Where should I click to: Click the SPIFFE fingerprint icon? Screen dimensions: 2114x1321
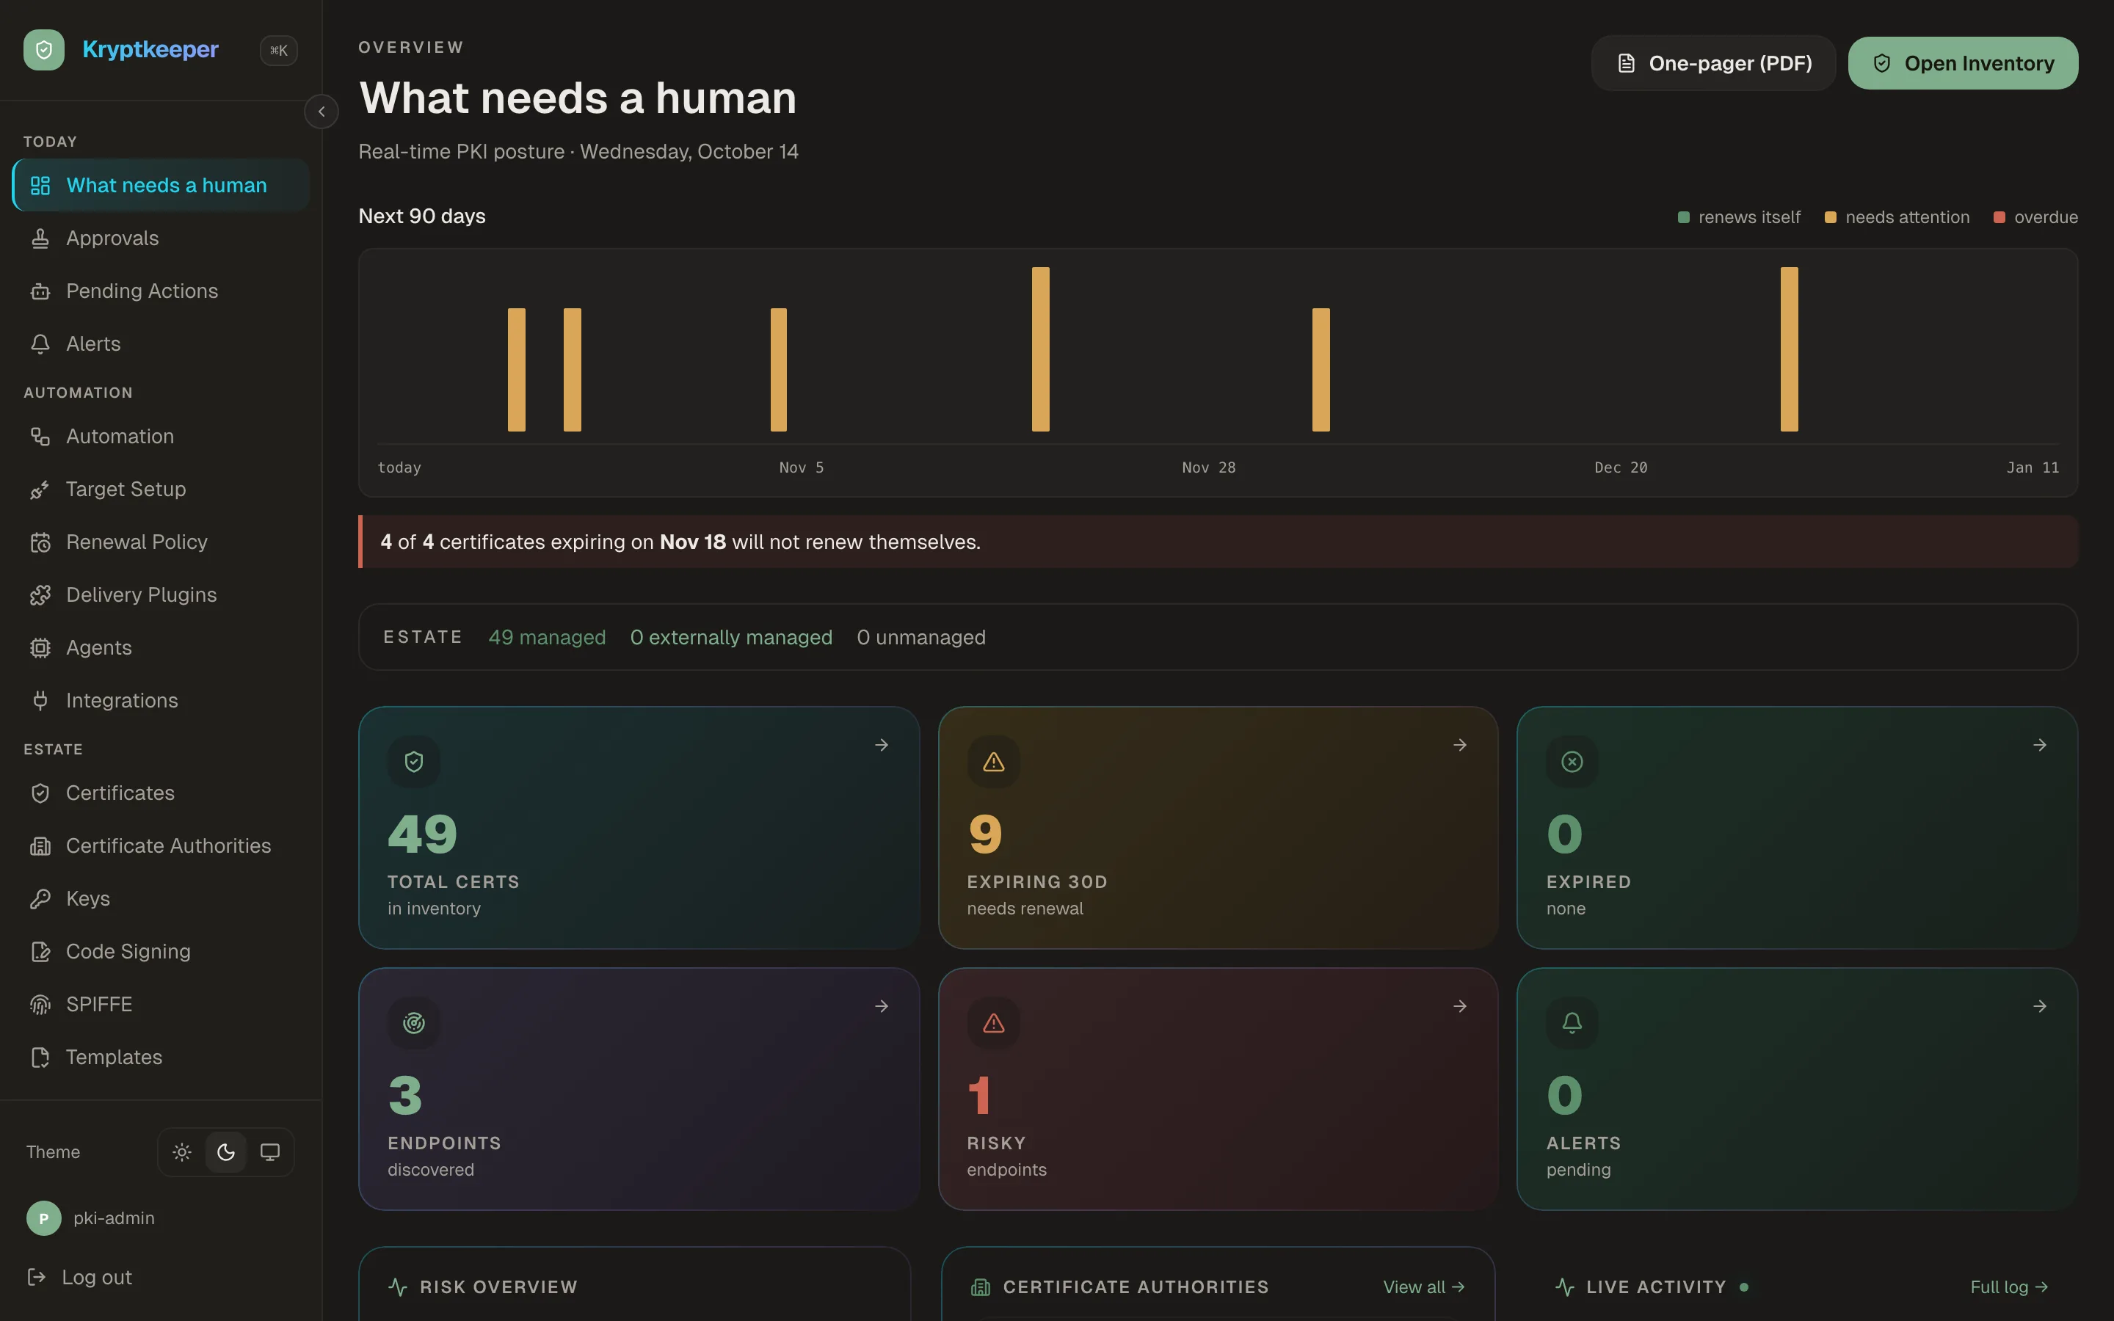(40, 1005)
